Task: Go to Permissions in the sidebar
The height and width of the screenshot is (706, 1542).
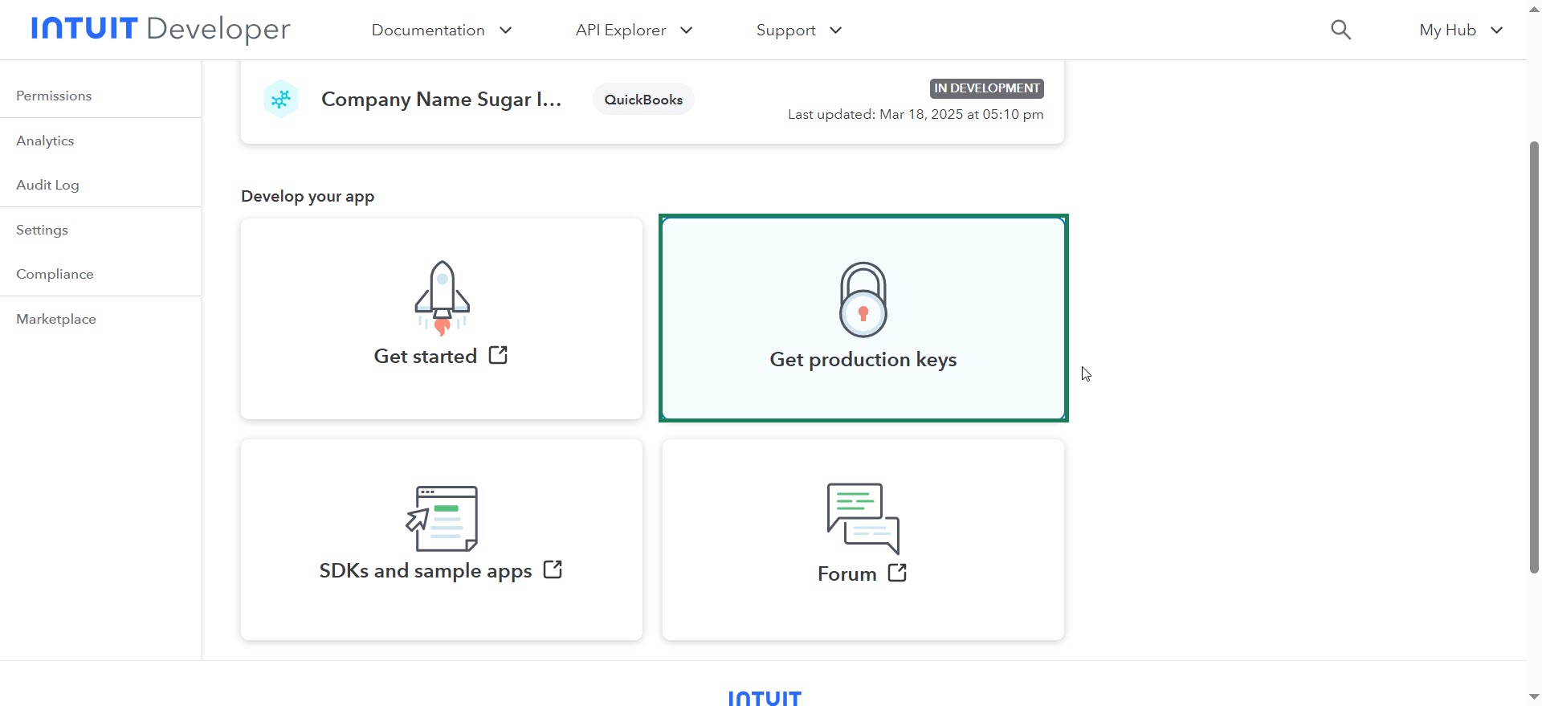Action: [x=54, y=96]
